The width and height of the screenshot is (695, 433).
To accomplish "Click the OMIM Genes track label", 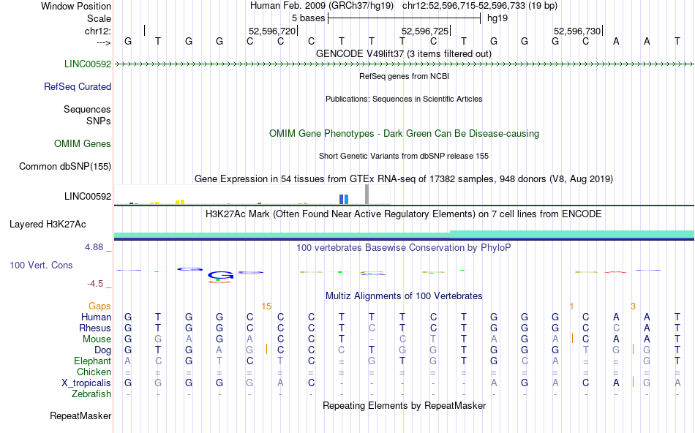I will (x=82, y=143).
